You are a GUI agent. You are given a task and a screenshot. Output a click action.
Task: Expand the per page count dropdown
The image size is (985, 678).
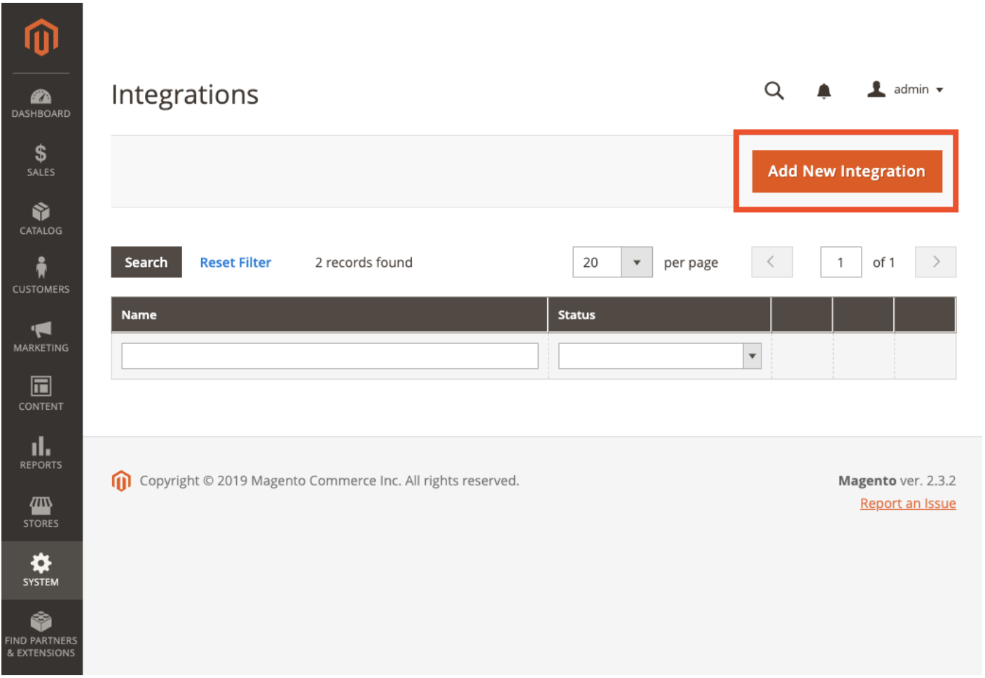tap(636, 263)
